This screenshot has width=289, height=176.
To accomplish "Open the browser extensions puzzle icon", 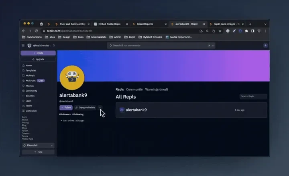I will click(246, 31).
